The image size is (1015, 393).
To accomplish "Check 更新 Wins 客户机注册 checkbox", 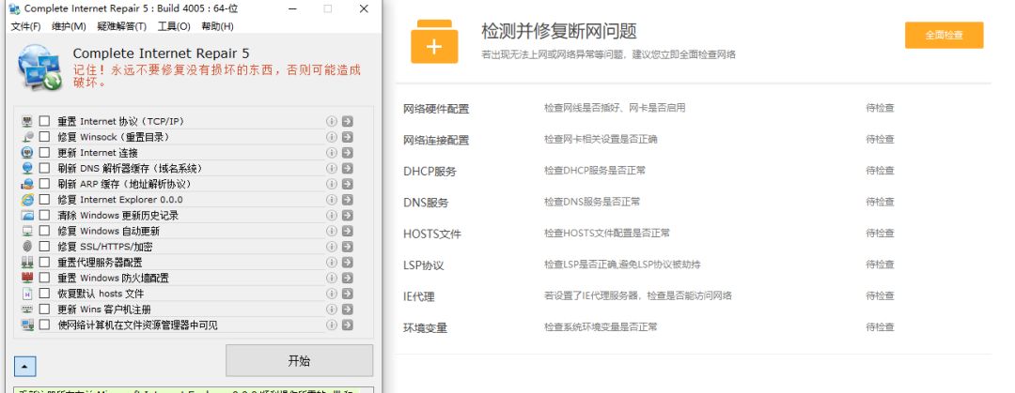I will pos(44,309).
